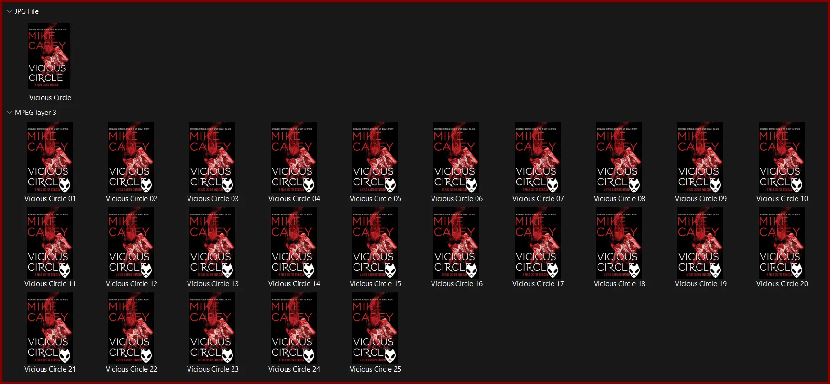
Task: Click the 'Vicious Circle 14' file name label
Action: tap(294, 284)
